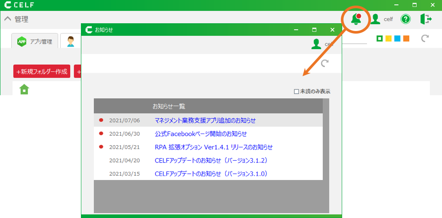Image resolution: width=442 pixels, height=218 pixels.
Task: Click the celf user icon in main window
Action: click(375, 19)
